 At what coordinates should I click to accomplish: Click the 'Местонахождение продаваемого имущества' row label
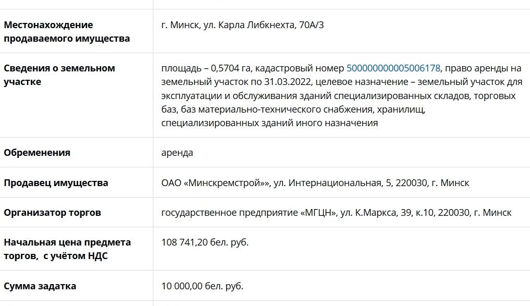point(67,31)
